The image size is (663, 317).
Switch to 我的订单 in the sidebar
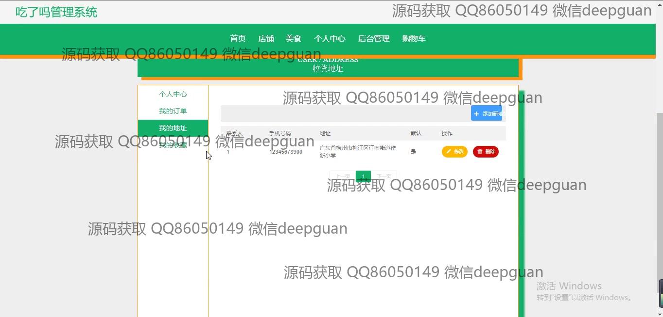pyautogui.click(x=173, y=111)
